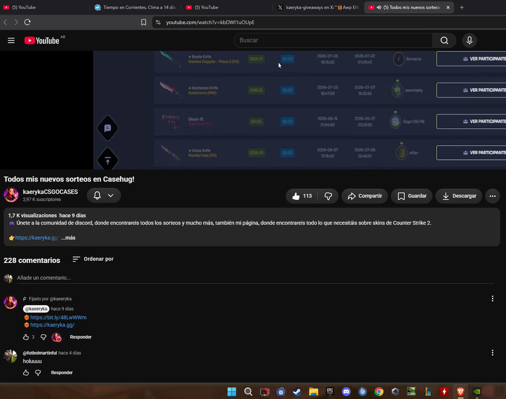506x399 pixels.
Task: Open options menu on the @futbolmartinful comment
Action: [493, 353]
